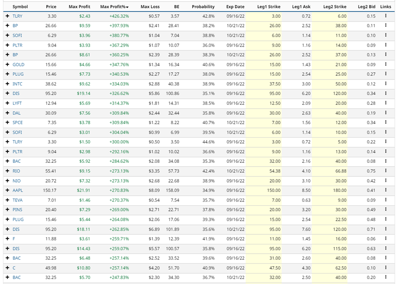Expand the RIO row details
The image size is (396, 284).
[x=7, y=171]
